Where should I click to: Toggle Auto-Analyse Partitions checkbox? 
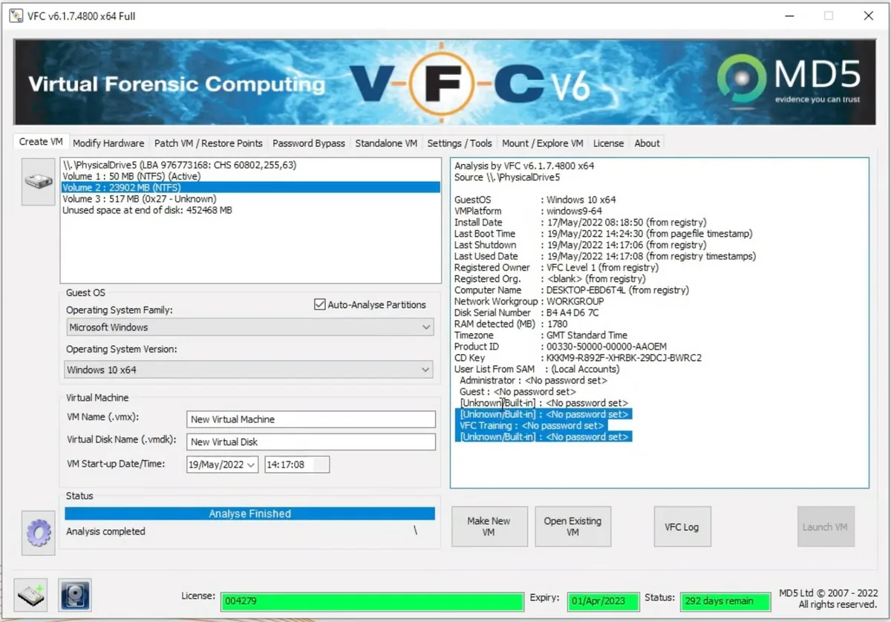tap(320, 305)
